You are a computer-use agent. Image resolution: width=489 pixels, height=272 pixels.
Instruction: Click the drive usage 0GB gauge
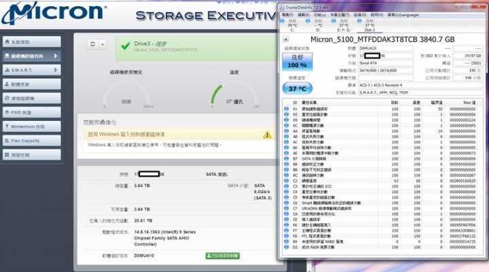(126, 95)
